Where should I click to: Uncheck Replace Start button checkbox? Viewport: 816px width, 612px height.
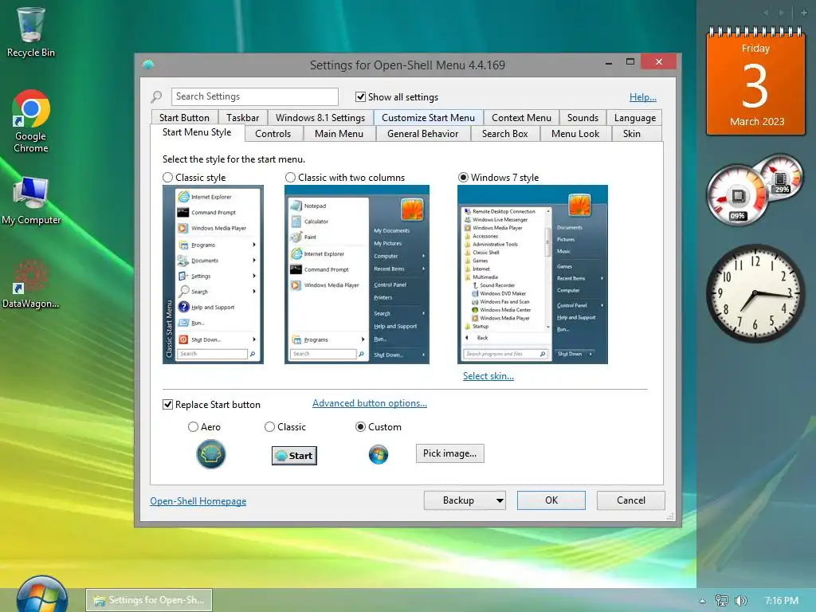click(167, 404)
